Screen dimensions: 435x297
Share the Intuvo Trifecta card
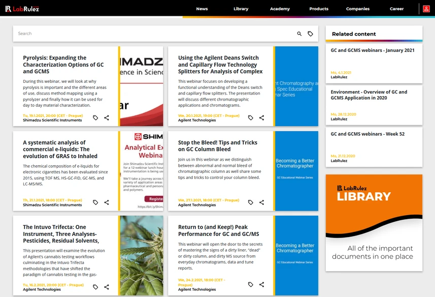click(107, 287)
